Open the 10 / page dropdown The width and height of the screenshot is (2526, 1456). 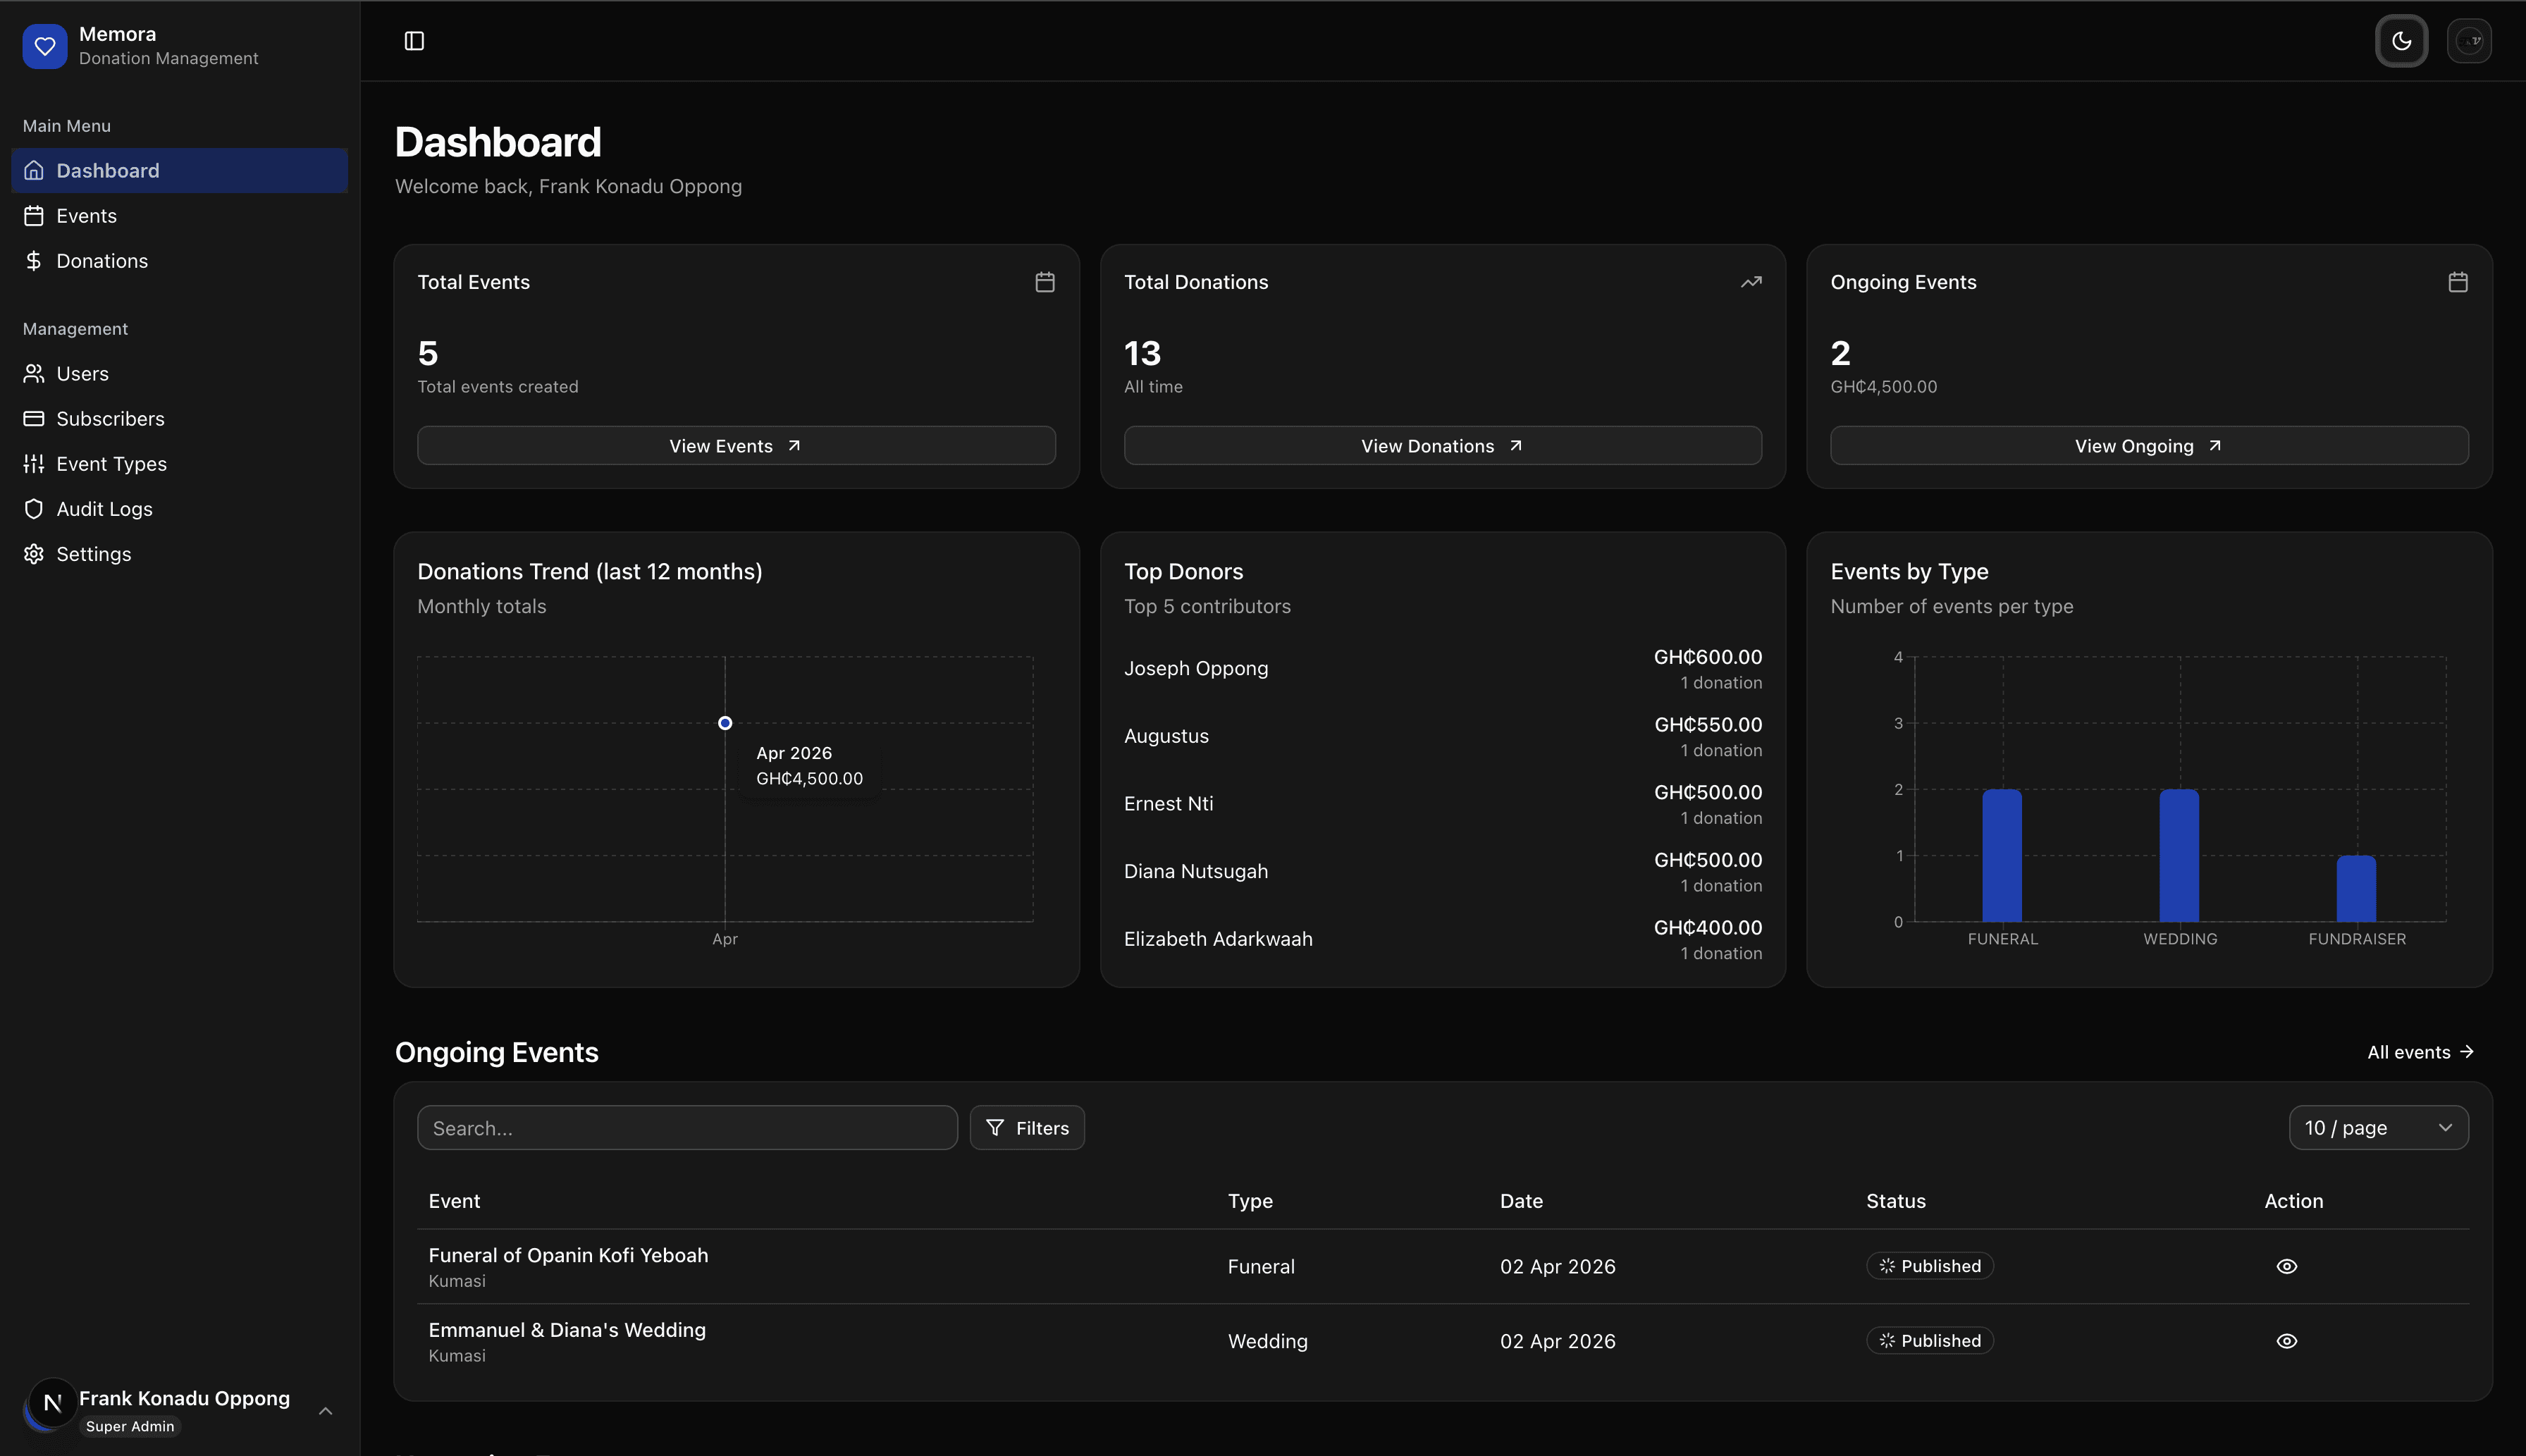(2377, 1127)
